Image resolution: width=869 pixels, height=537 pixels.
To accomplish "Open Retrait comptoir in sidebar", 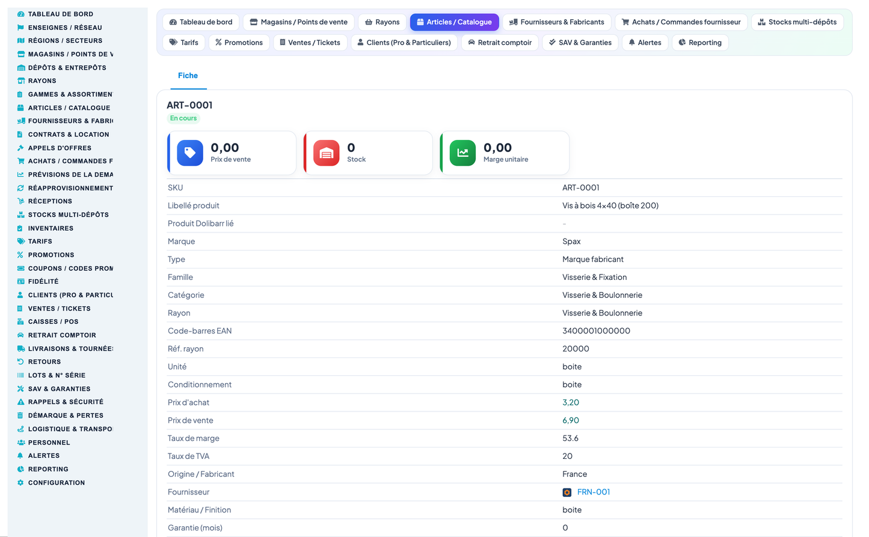I will 62,335.
